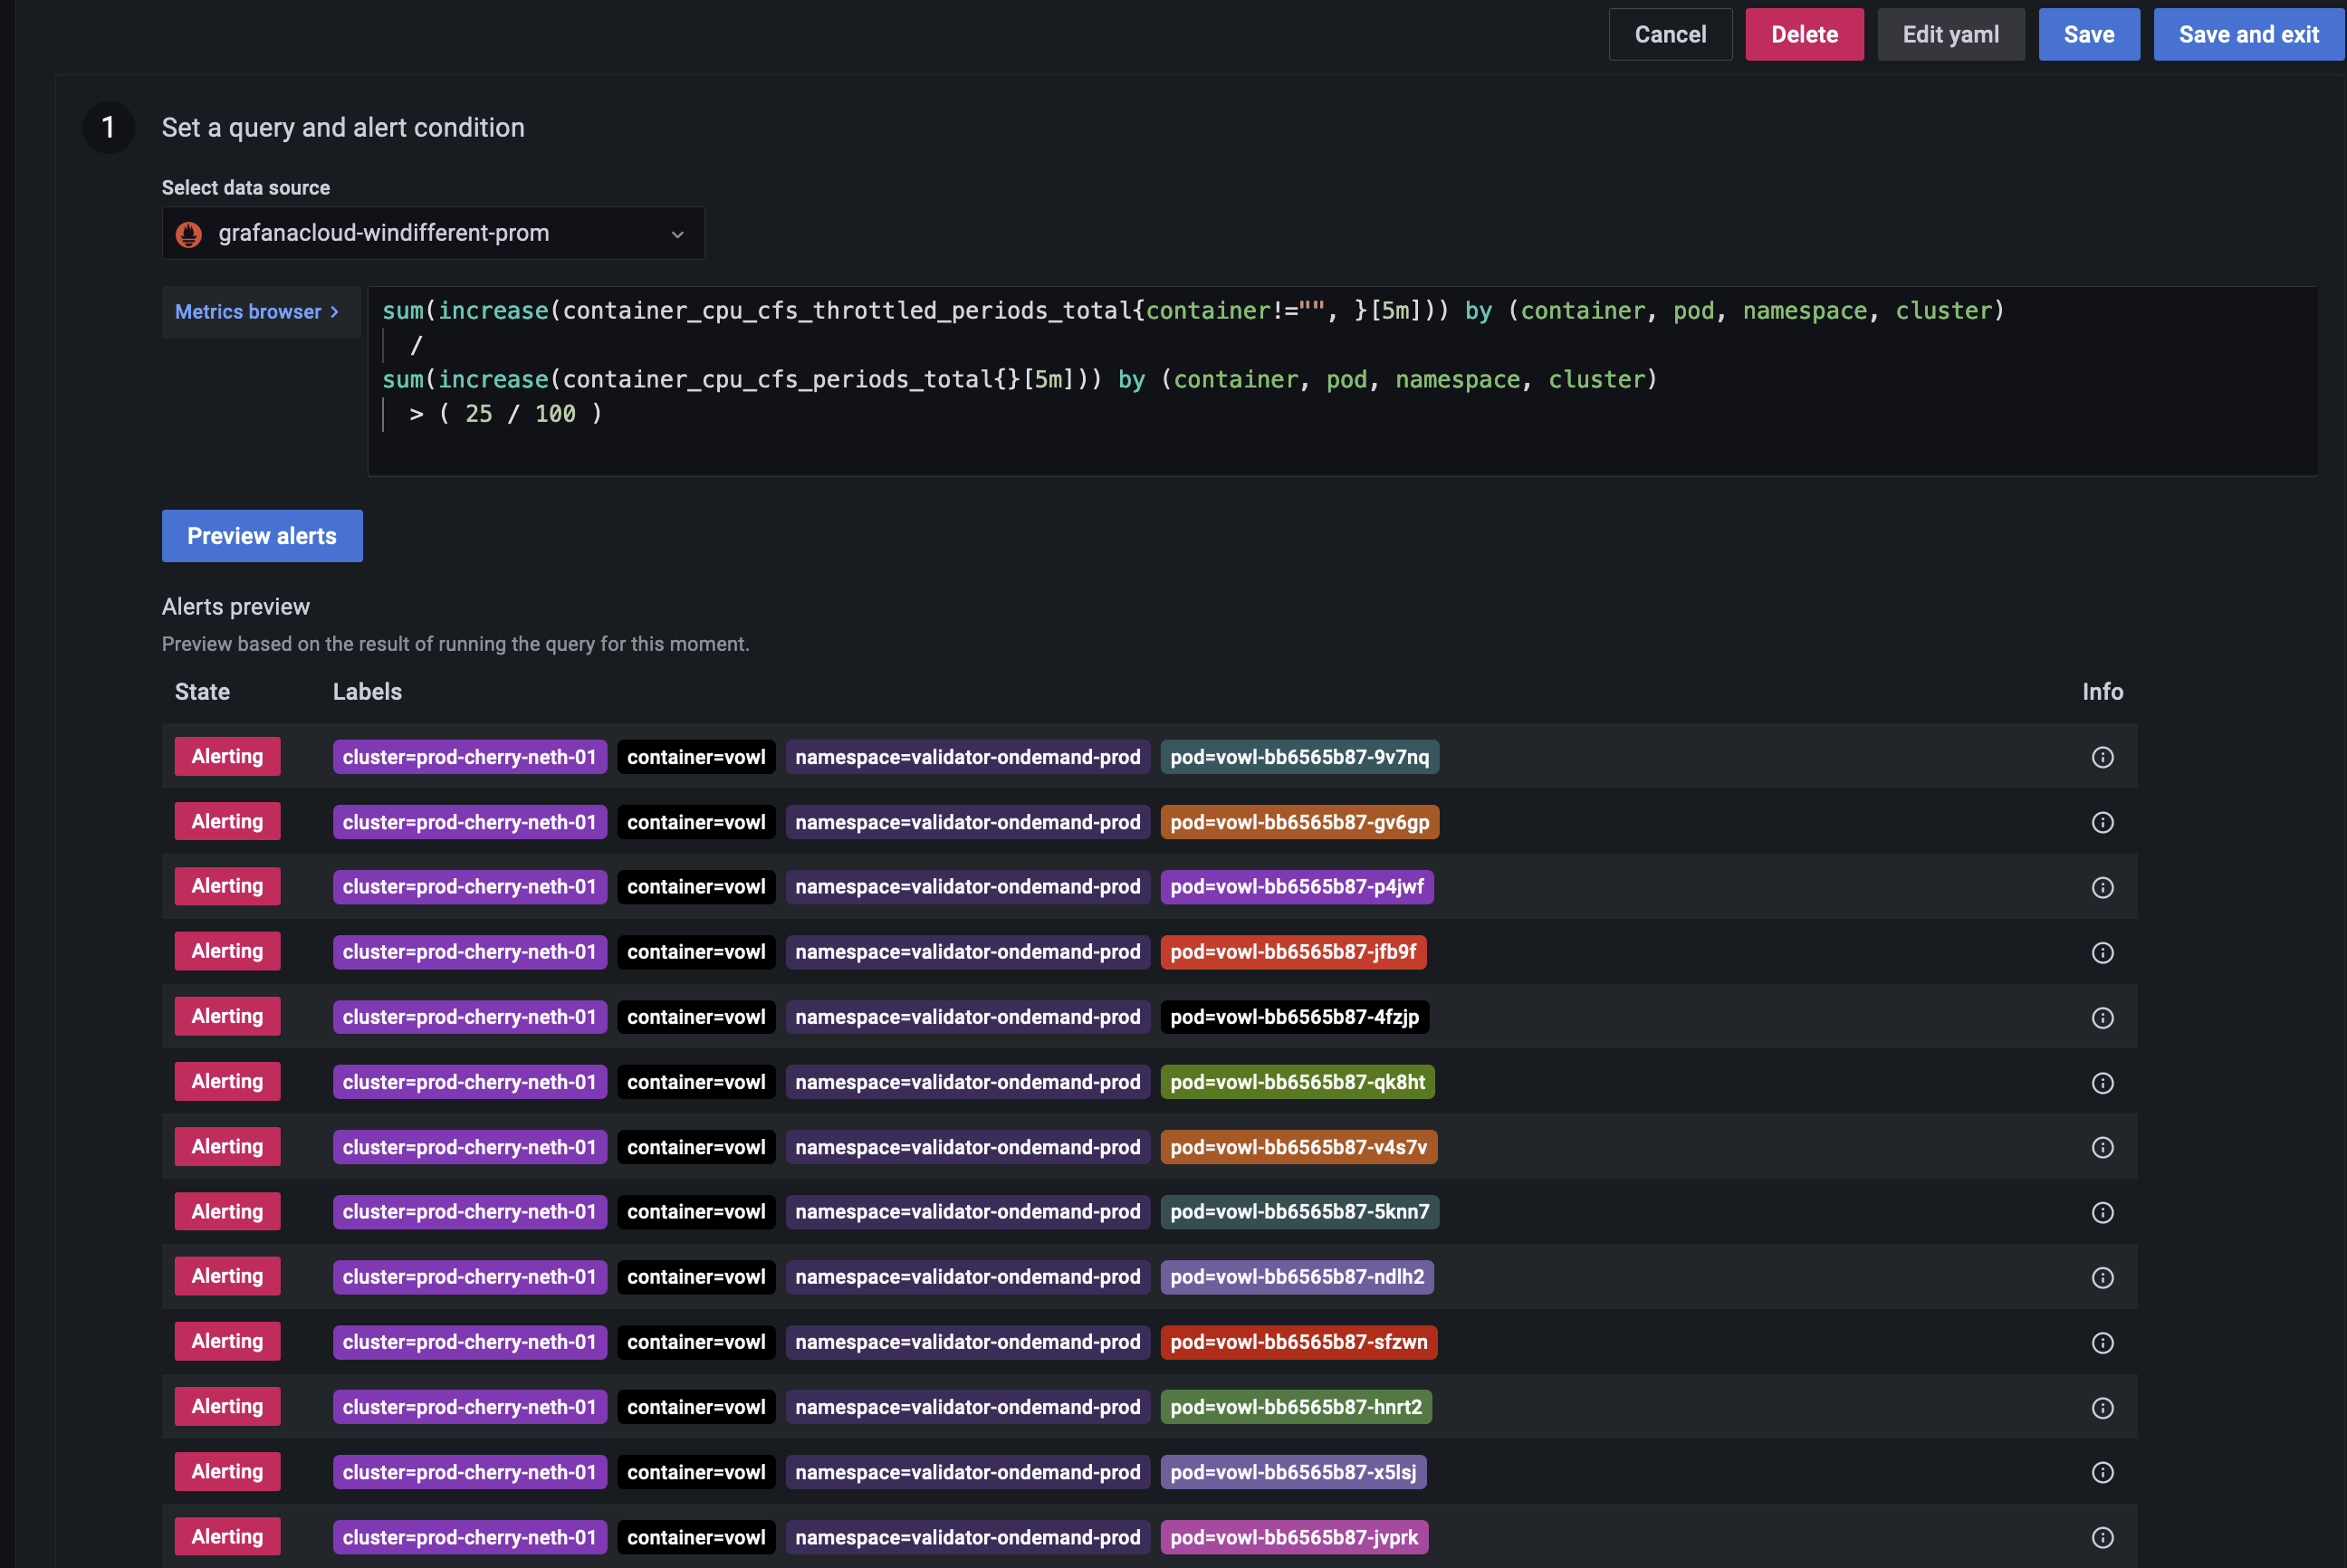The height and width of the screenshot is (1568, 2347).
Task: Click container=vowl label in 5knn7 row
Action: coord(696,1212)
